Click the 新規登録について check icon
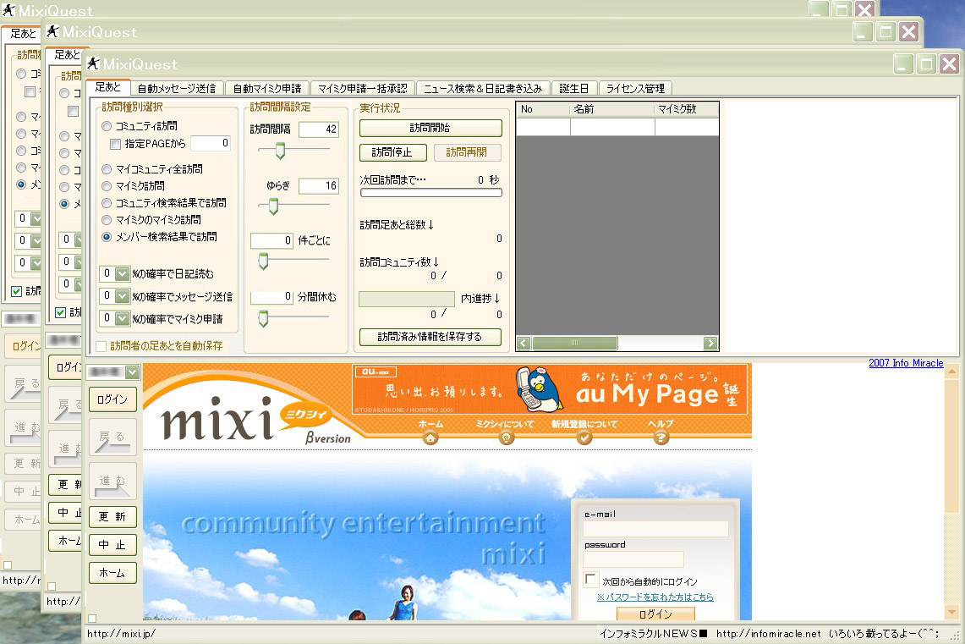 pyautogui.click(x=584, y=438)
